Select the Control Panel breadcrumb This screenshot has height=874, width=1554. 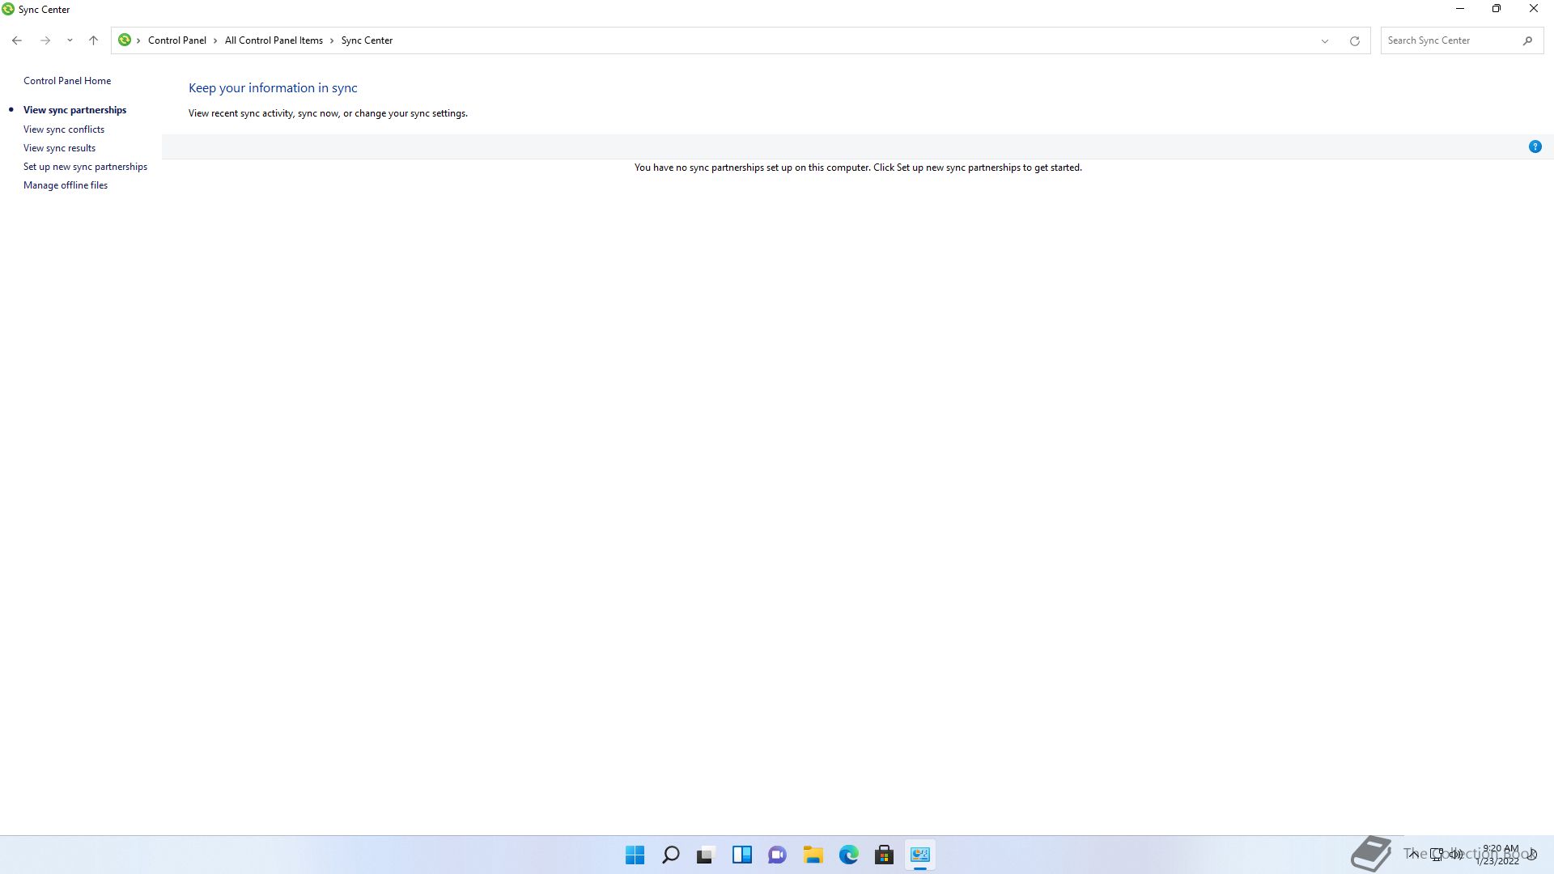coord(176,40)
